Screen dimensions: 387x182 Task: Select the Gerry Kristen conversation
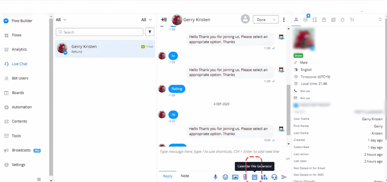click(105, 49)
